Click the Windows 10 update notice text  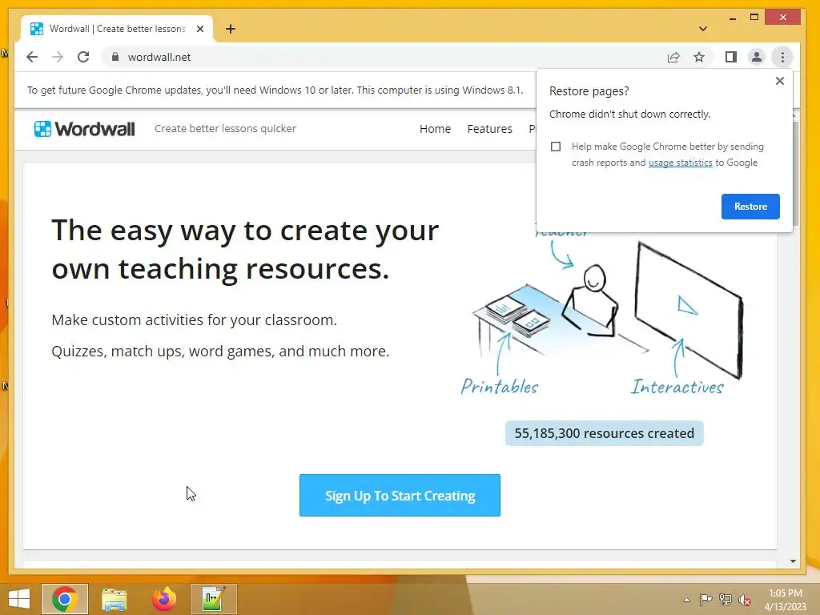click(x=275, y=90)
